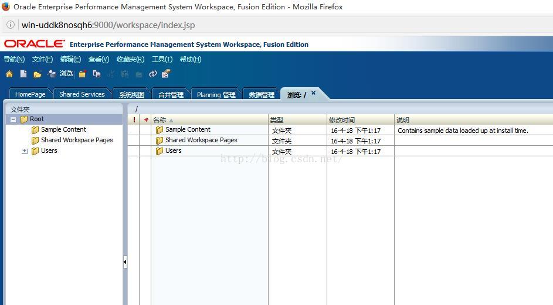Click the exclamation mark column header

point(134,120)
